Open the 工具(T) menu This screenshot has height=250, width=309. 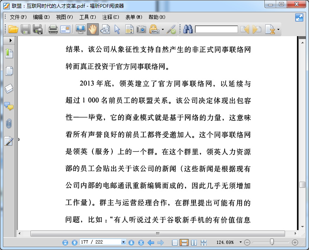click(x=88, y=17)
